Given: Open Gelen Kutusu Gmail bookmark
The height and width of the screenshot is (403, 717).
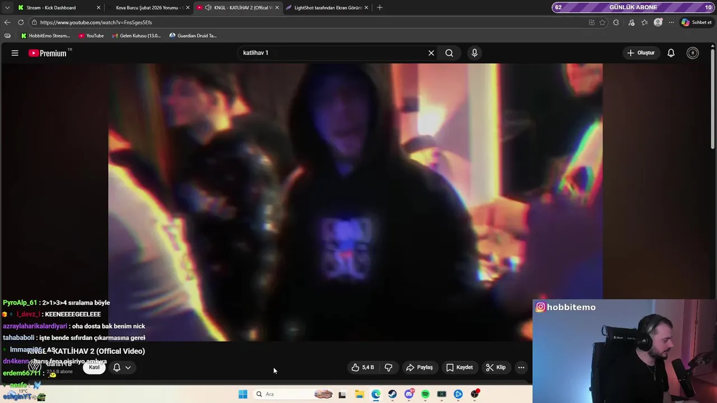Looking at the screenshot, I should (x=136, y=36).
